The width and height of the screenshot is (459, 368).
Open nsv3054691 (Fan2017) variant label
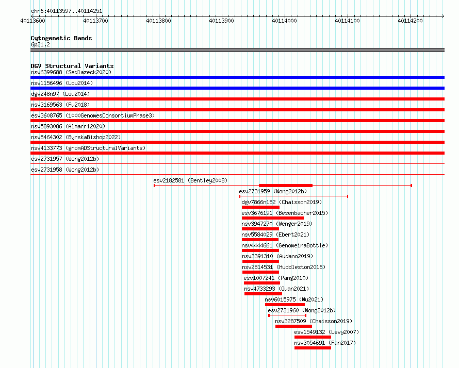[325, 343]
